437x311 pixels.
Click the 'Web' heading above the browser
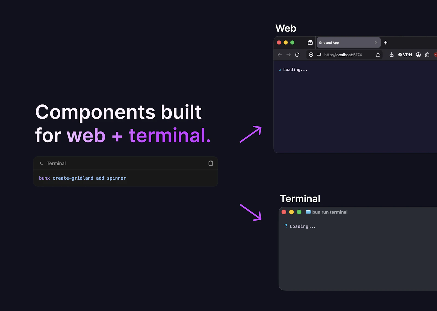coord(286,28)
